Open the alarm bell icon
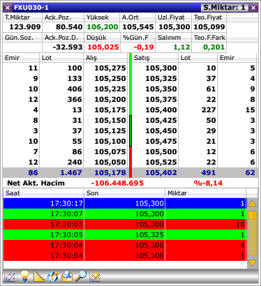 pyautogui.click(x=67, y=276)
